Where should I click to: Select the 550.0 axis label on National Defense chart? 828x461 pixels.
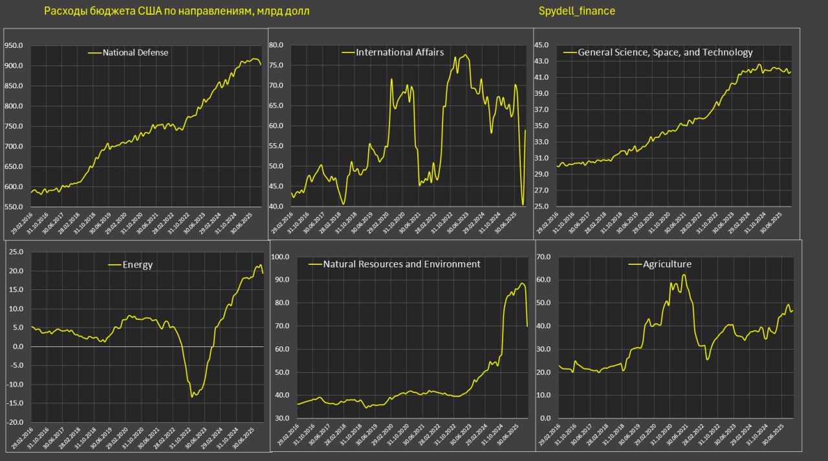click(14, 207)
